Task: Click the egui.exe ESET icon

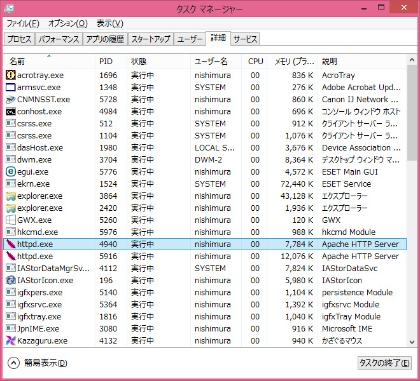Action: tap(11, 171)
